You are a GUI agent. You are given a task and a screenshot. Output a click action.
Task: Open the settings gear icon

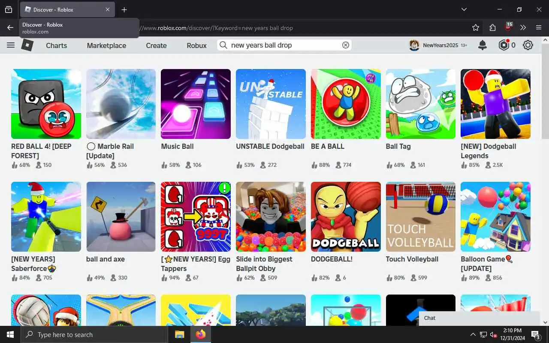(528, 45)
